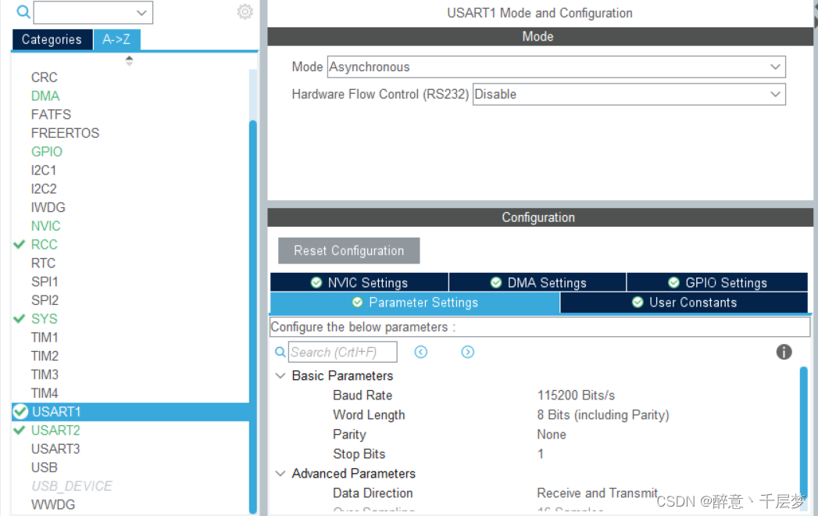Select TIM1 in the peripheral list

pyautogui.click(x=45, y=338)
